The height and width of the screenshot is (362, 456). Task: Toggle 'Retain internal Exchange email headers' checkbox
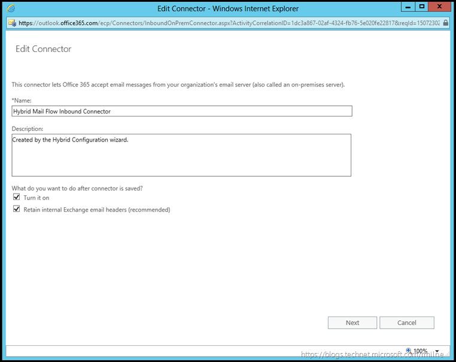(x=17, y=209)
